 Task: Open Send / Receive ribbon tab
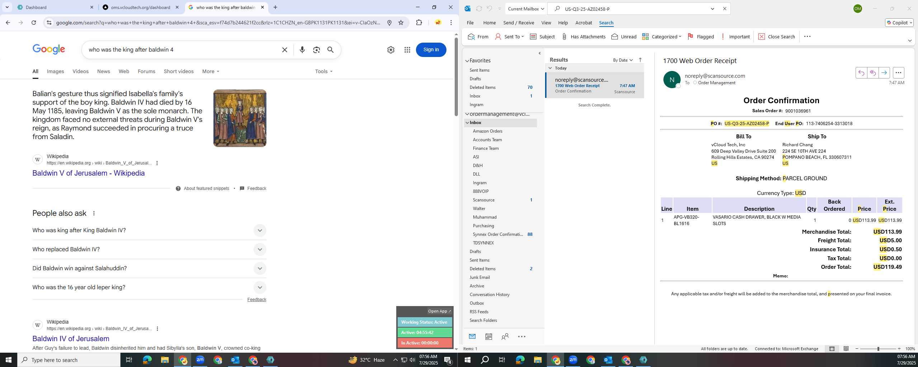(x=519, y=23)
